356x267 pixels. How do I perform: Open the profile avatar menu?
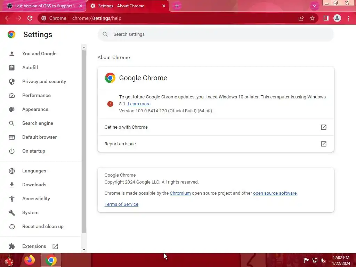337,18
